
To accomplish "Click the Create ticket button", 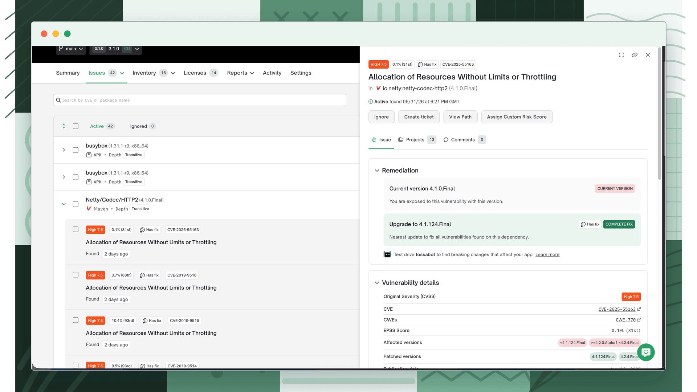I will click(419, 117).
